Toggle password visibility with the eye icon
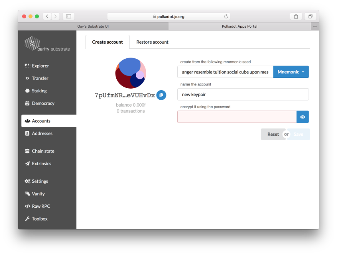Screen dimensions: 337x255 pos(302,117)
